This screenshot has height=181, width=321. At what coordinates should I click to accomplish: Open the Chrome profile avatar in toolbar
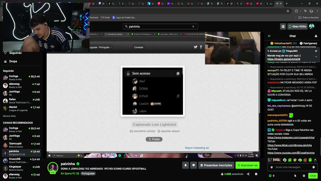click(311, 11)
